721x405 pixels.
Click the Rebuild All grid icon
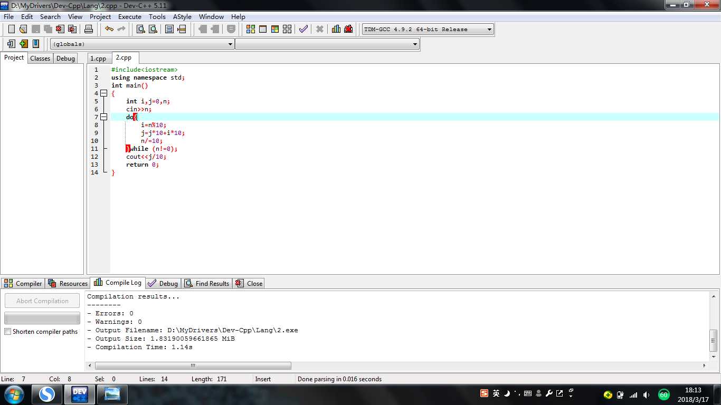[287, 29]
